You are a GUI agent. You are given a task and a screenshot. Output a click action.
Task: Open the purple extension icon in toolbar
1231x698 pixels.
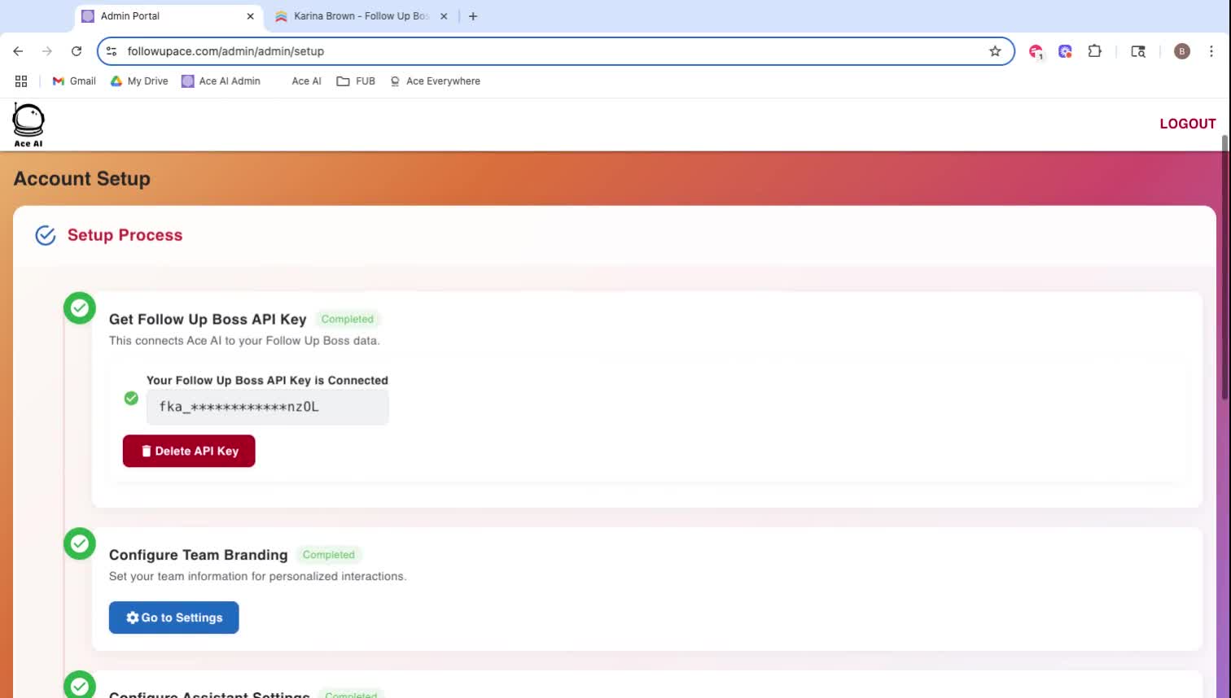pyautogui.click(x=1065, y=51)
